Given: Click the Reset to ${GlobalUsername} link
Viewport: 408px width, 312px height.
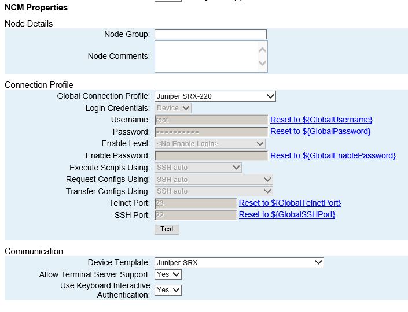Looking at the screenshot, I should [321, 120].
